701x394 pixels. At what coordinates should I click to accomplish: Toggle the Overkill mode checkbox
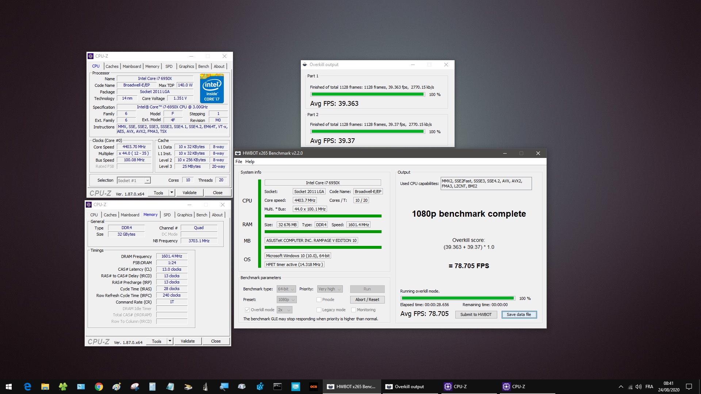(x=247, y=310)
